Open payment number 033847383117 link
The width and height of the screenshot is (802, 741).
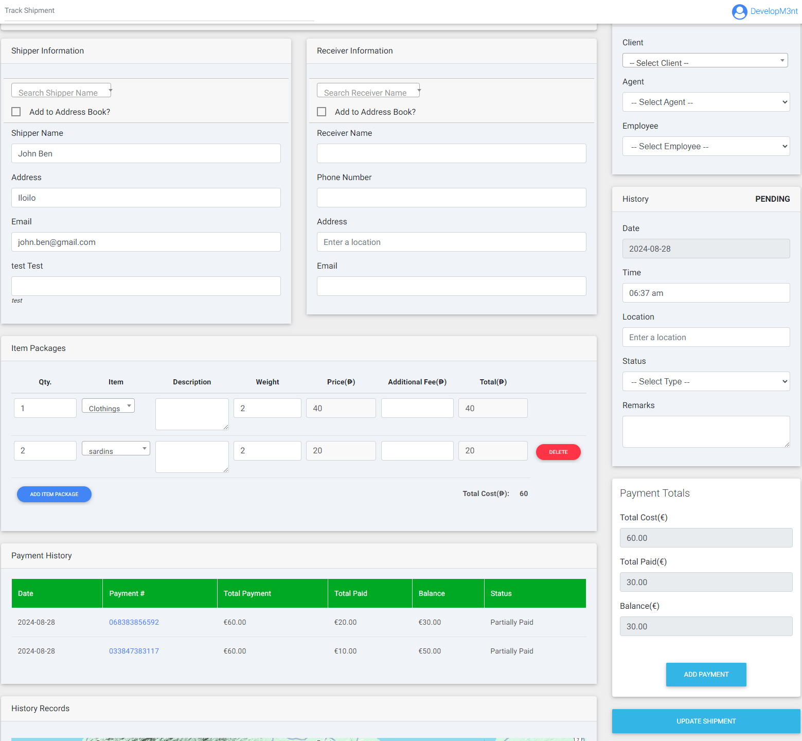[x=134, y=651]
